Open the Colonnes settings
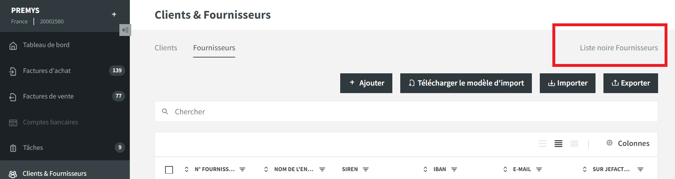This screenshot has width=675, height=179. [x=628, y=143]
